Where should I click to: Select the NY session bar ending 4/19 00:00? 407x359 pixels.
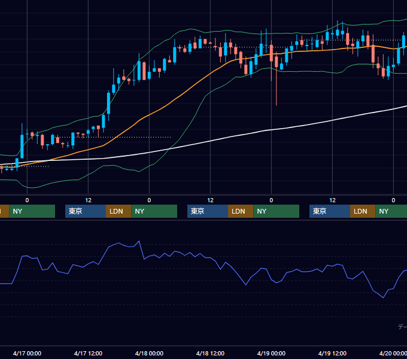click(276, 211)
